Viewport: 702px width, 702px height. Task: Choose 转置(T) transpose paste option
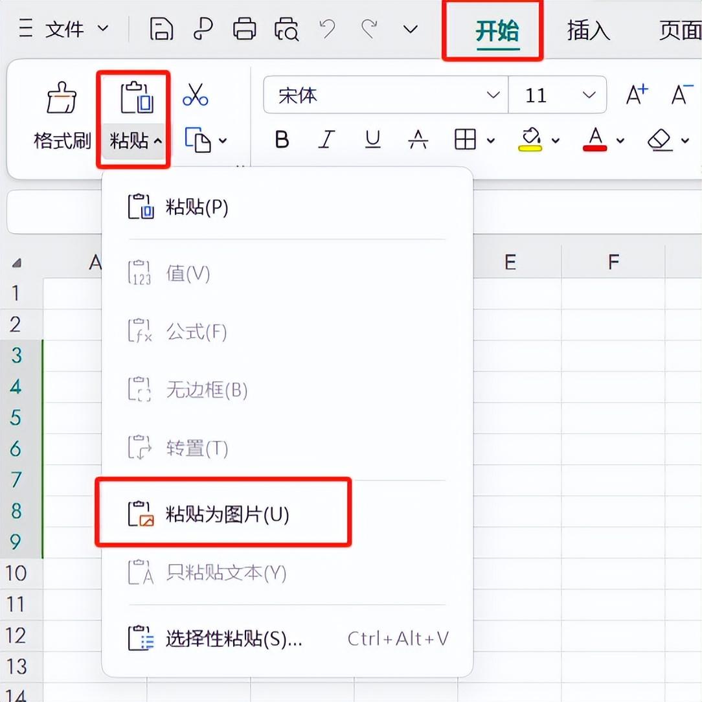pyautogui.click(x=287, y=447)
